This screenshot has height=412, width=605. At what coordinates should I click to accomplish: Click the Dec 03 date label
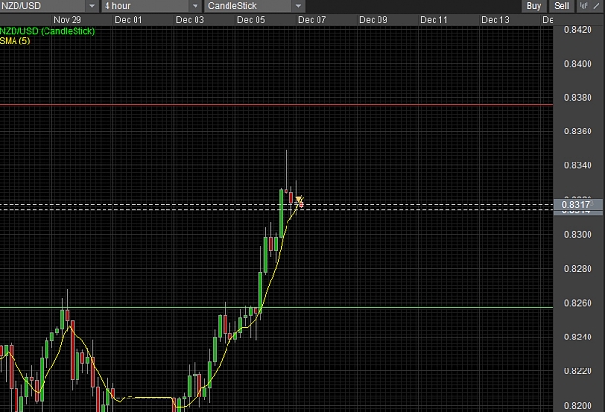coord(190,20)
